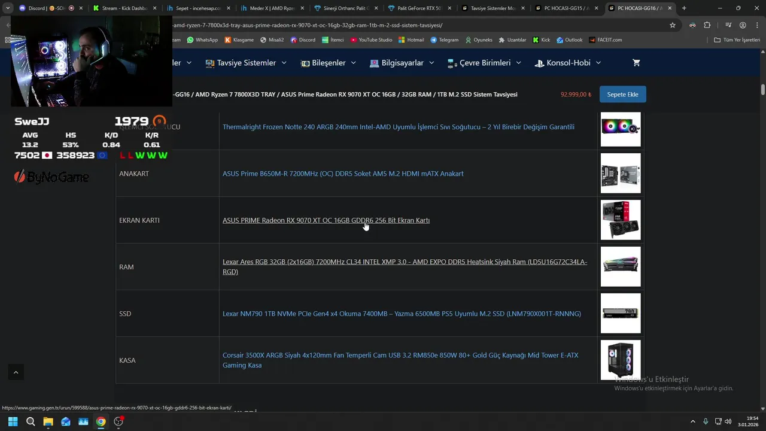The height and width of the screenshot is (431, 766).
Task: Click the page vertical scrollbar thumb
Action: pos(763,90)
